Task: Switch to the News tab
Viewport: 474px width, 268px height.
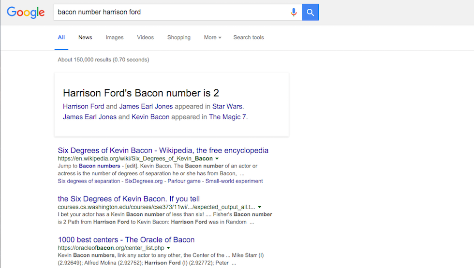Action: [85, 37]
